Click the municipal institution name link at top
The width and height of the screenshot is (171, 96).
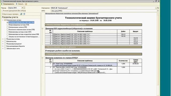(72, 14)
